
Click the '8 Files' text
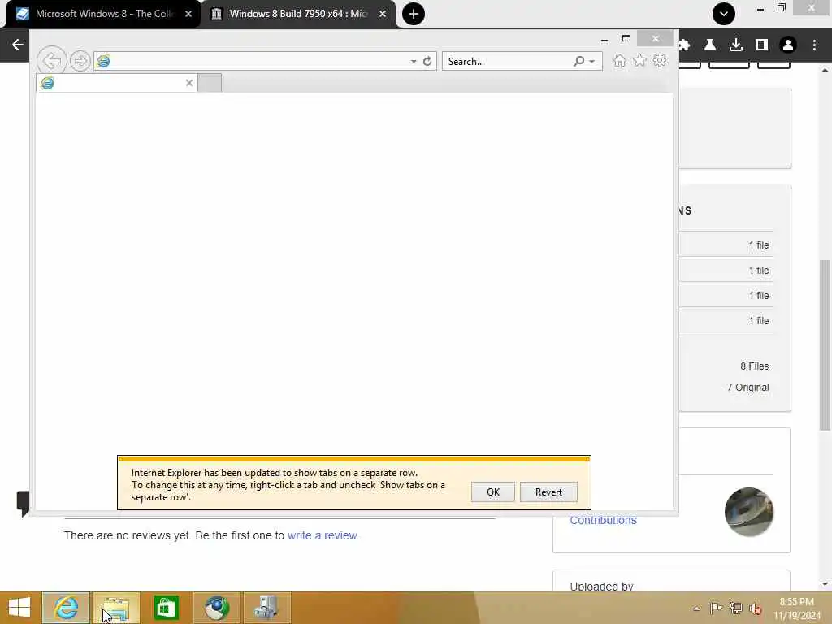[754, 366]
